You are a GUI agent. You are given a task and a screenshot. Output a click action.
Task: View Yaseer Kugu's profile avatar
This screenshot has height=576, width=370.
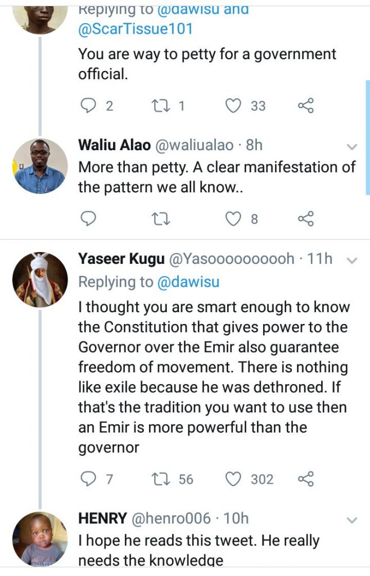[x=40, y=280]
